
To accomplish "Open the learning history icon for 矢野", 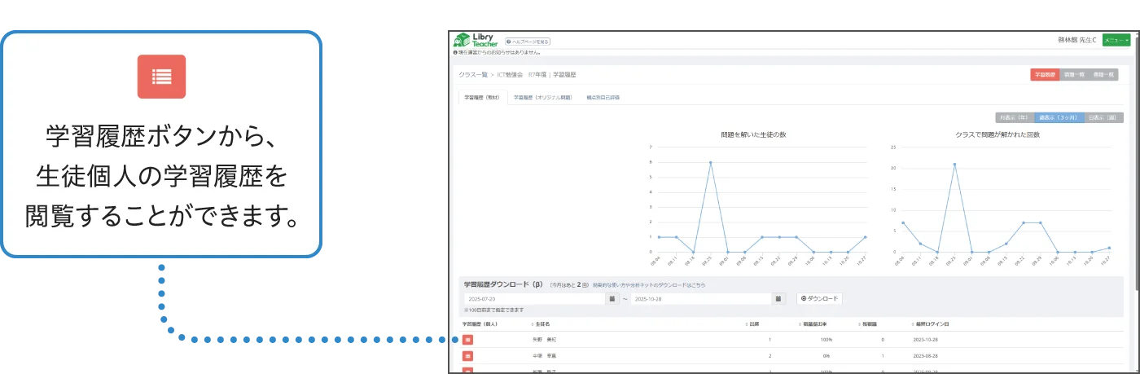I will (x=467, y=340).
